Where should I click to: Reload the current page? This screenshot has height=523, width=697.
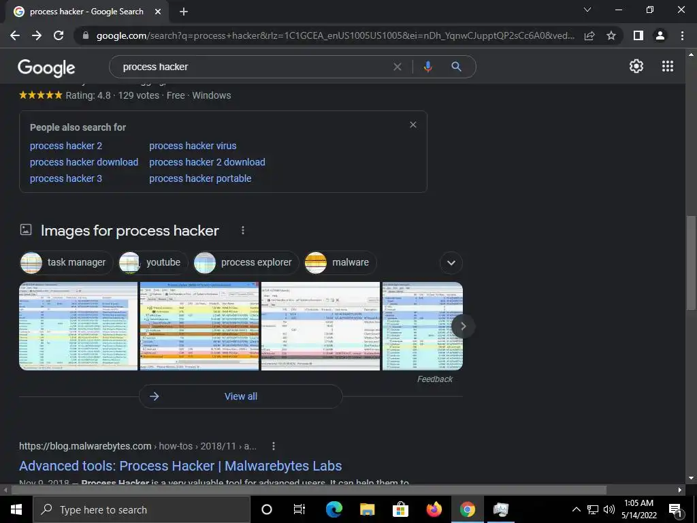point(59,35)
